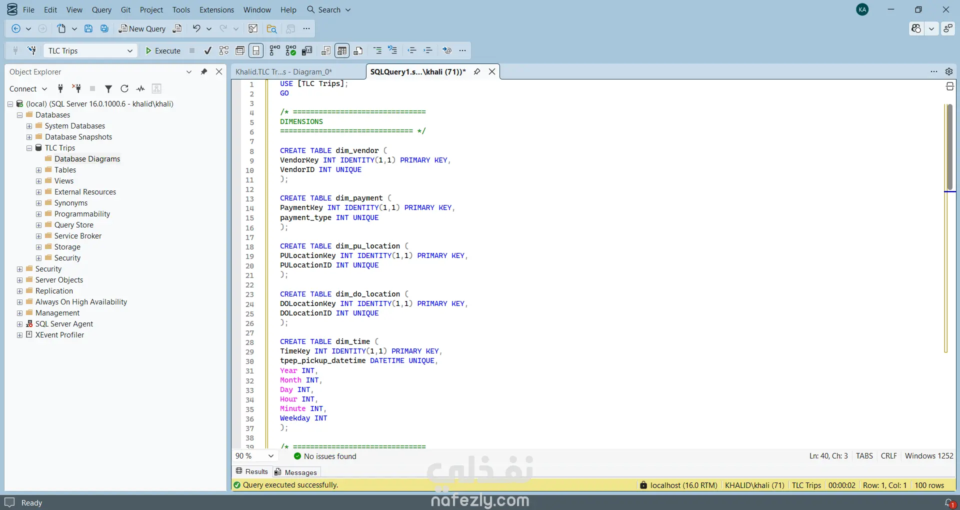Image resolution: width=960 pixels, height=510 pixels.
Task: Expand the Tables folder node
Action: [x=39, y=170]
